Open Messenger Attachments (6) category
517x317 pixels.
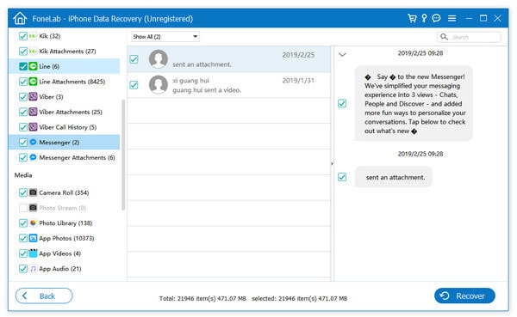[77, 157]
